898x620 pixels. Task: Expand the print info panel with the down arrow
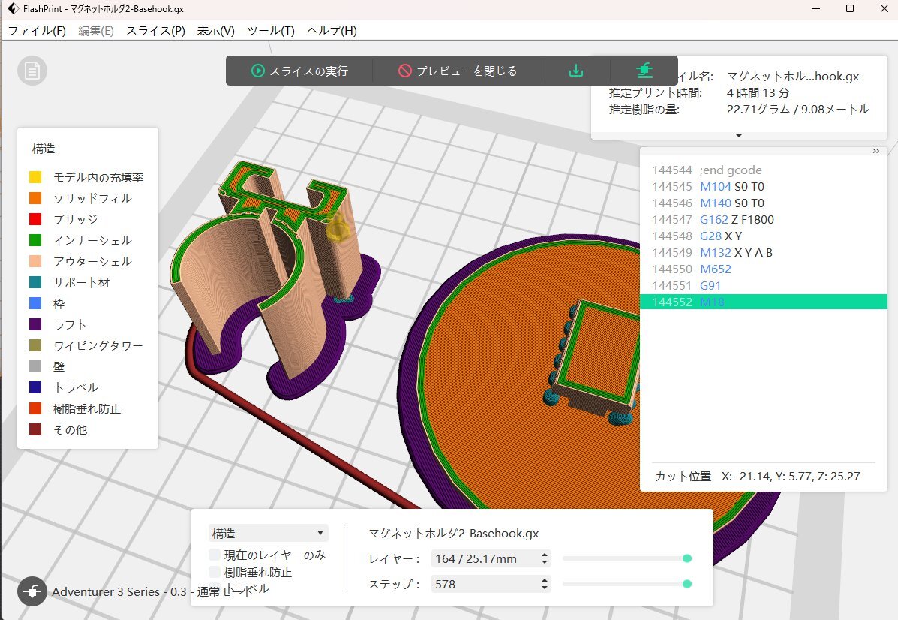(x=739, y=136)
